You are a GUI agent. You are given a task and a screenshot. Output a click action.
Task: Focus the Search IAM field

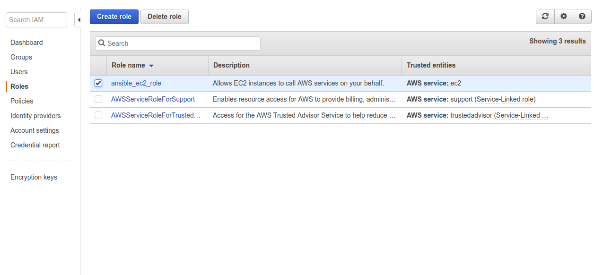[36, 20]
